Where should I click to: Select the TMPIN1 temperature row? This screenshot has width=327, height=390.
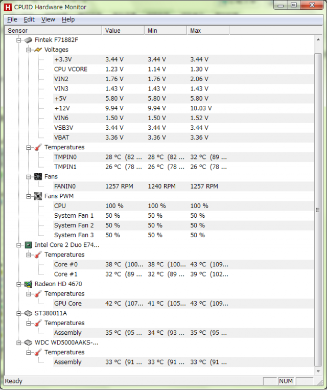(183, 167)
